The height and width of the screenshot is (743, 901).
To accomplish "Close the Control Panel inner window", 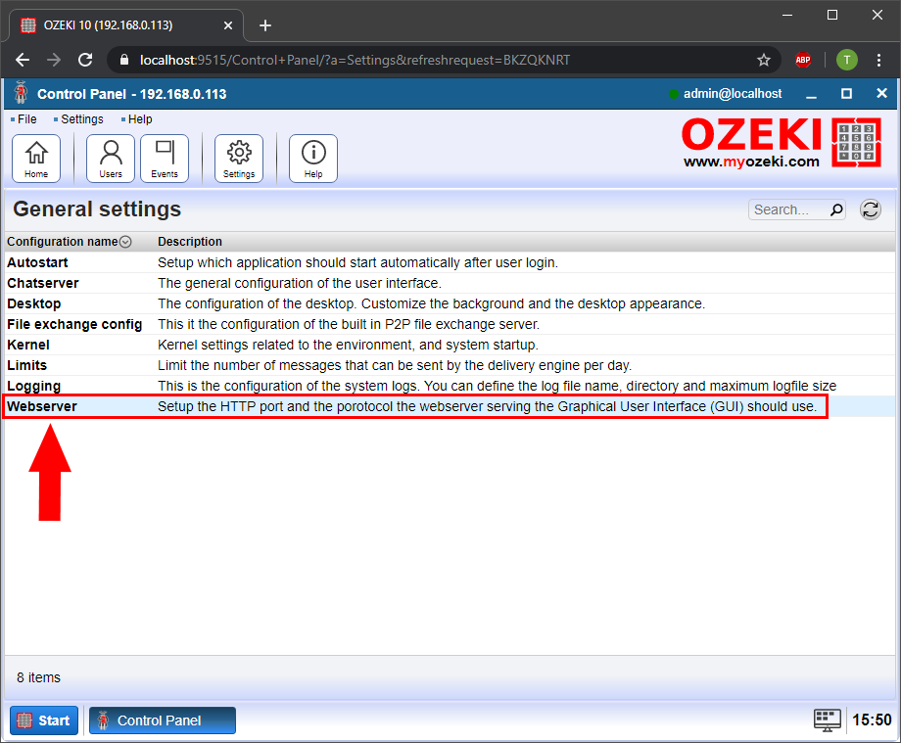I will [881, 93].
